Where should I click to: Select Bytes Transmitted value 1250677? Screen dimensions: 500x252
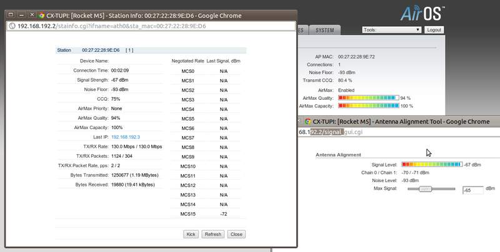(x=135, y=175)
